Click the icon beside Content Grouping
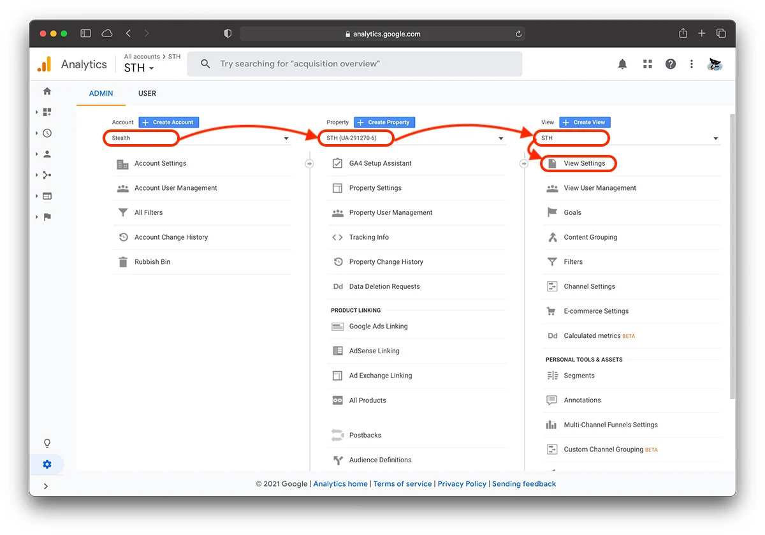 click(x=553, y=237)
